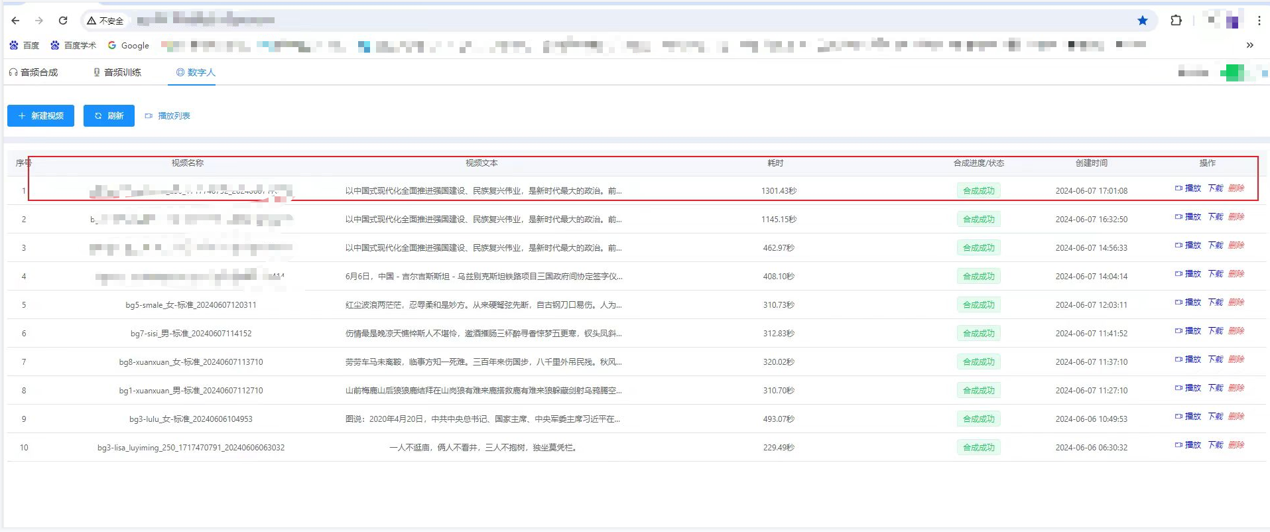Play bg3-lisa_luyiming video
This screenshot has width=1270, height=532.
[x=1188, y=445]
